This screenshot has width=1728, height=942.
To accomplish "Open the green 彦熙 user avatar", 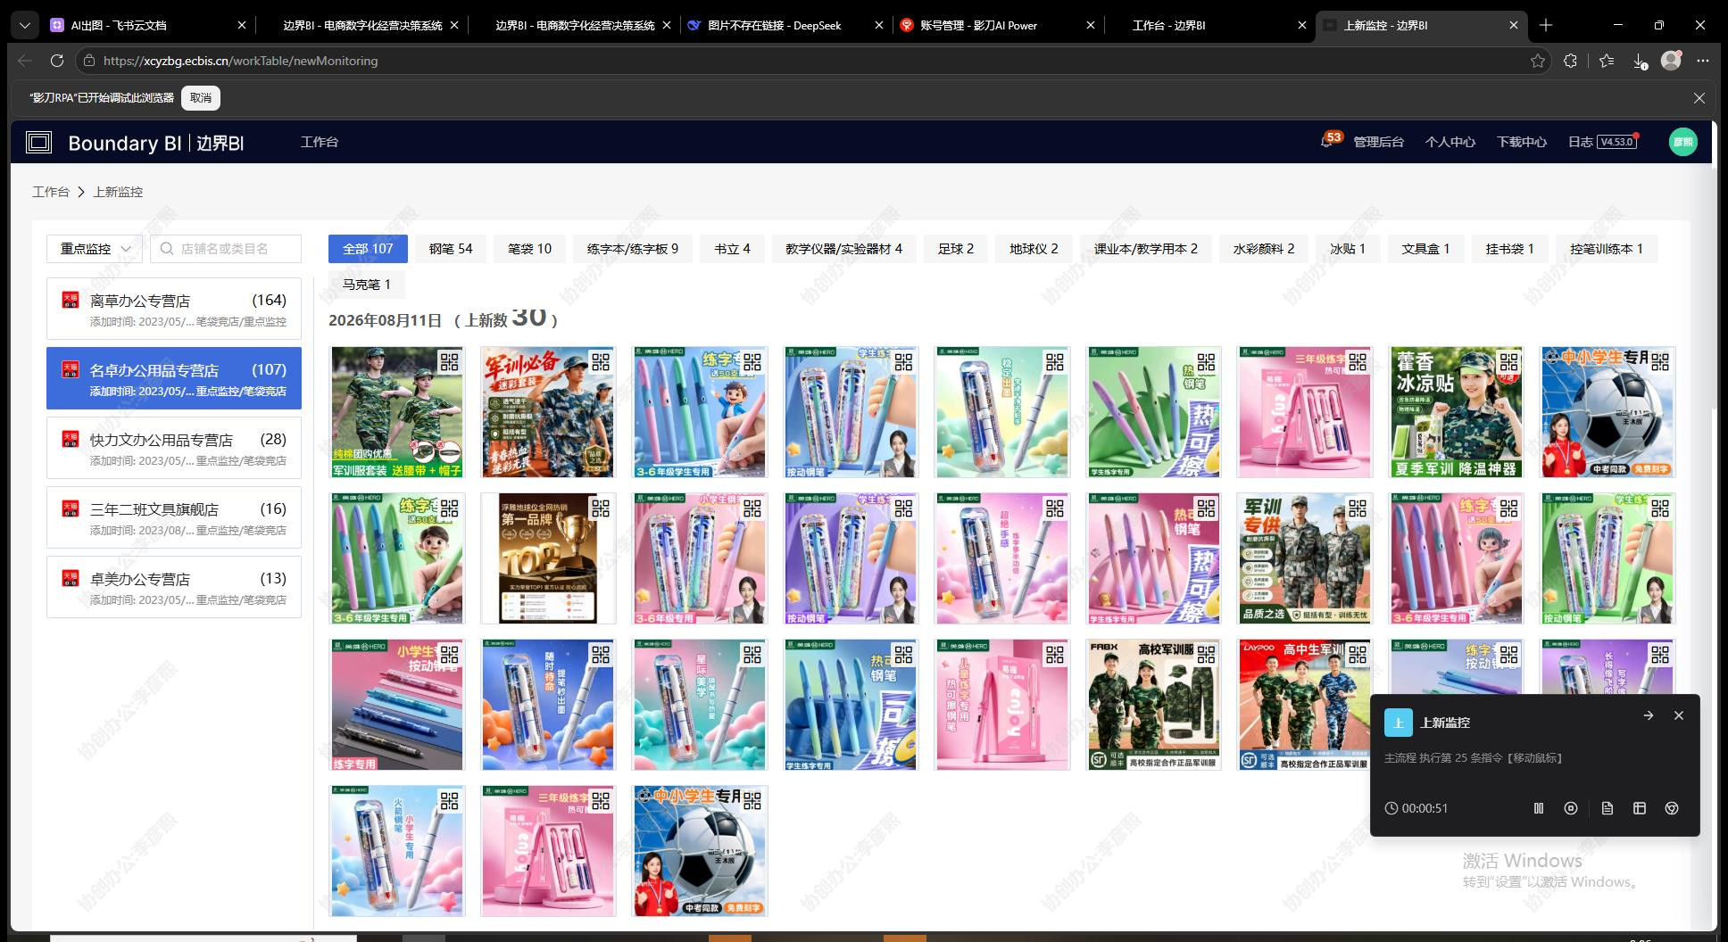I will point(1682,142).
